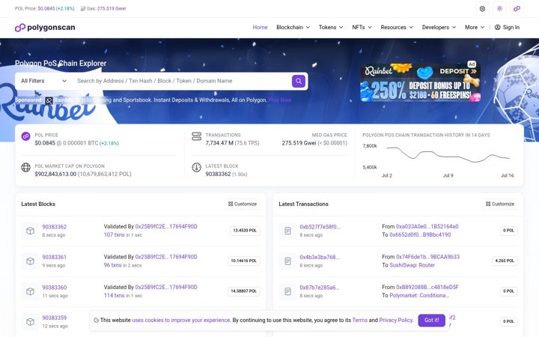Open block 90383361 link
This screenshot has width=539, height=337.
point(55,257)
